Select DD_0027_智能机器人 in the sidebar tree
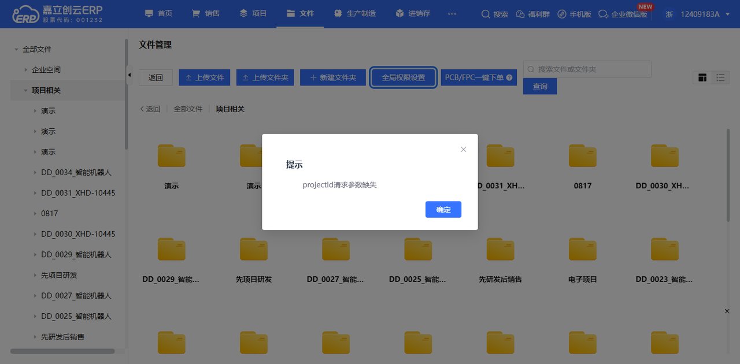740x364 pixels. (x=76, y=296)
